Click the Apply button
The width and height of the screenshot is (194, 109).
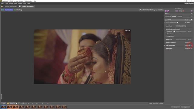(x=185, y=107)
